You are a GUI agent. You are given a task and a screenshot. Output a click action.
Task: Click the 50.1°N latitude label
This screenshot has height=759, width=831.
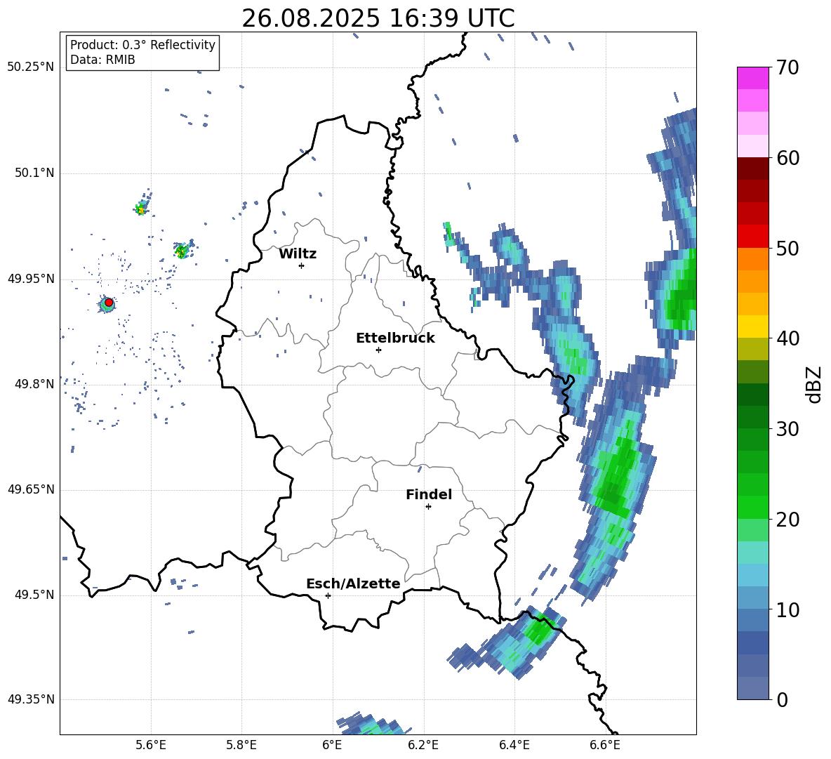[x=34, y=173]
